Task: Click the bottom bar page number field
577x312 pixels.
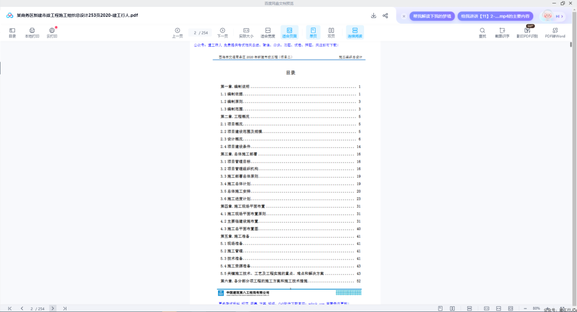Action: pyautogui.click(x=37, y=309)
